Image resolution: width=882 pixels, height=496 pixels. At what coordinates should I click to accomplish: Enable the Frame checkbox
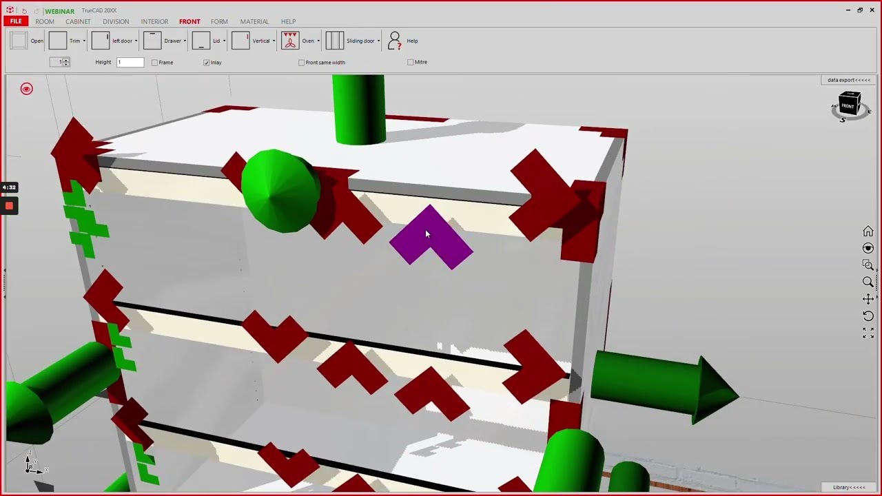pos(154,63)
